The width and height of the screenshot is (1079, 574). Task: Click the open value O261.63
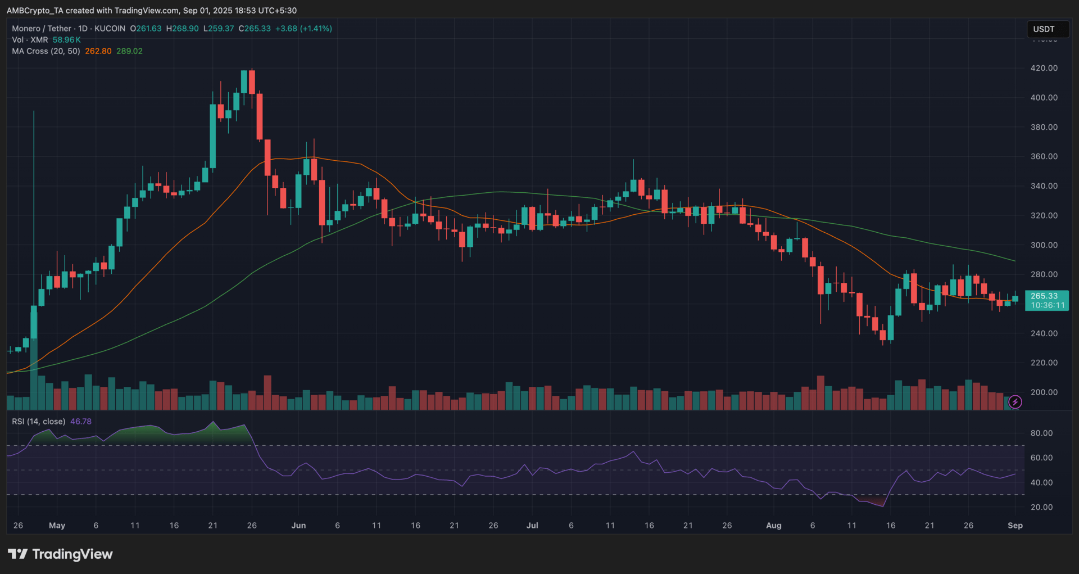tap(146, 29)
